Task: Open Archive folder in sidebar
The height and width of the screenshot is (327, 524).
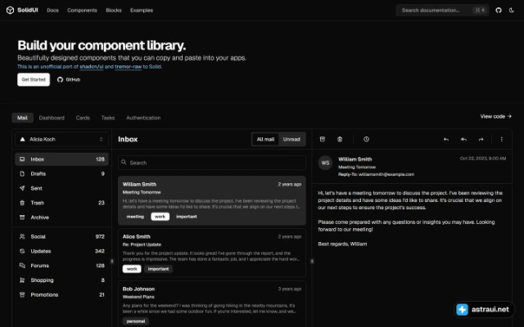Action: 61,217
